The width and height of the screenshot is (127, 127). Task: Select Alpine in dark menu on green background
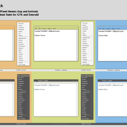point(84,80)
